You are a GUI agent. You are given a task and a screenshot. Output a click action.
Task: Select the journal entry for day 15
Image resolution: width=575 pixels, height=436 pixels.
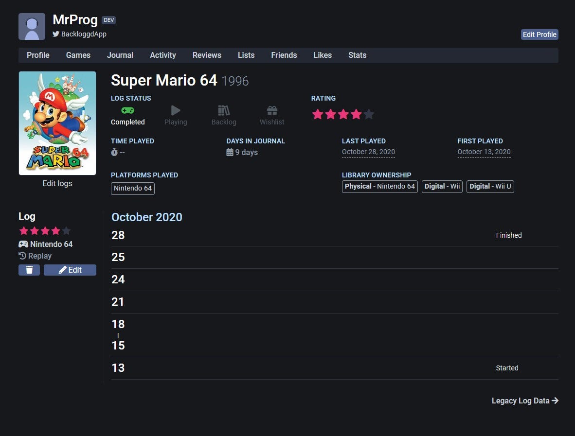(118, 346)
